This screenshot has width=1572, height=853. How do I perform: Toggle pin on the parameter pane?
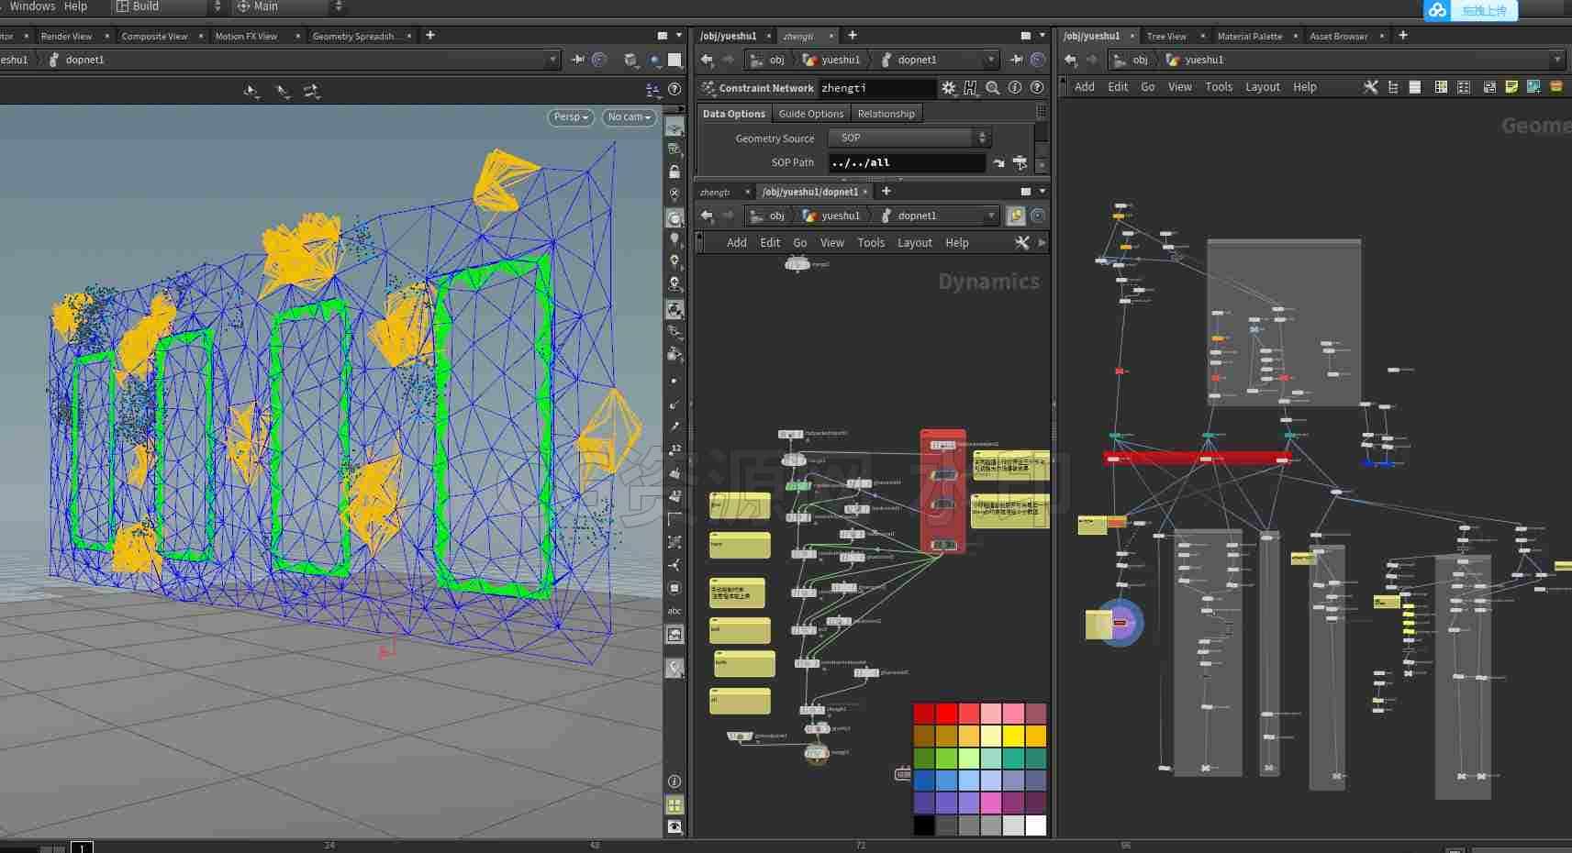point(1016,60)
